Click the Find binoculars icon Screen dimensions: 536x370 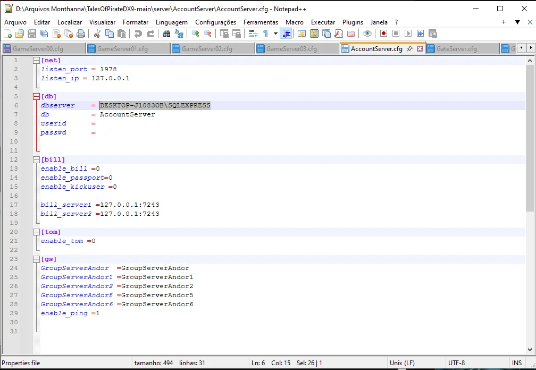coord(166,33)
